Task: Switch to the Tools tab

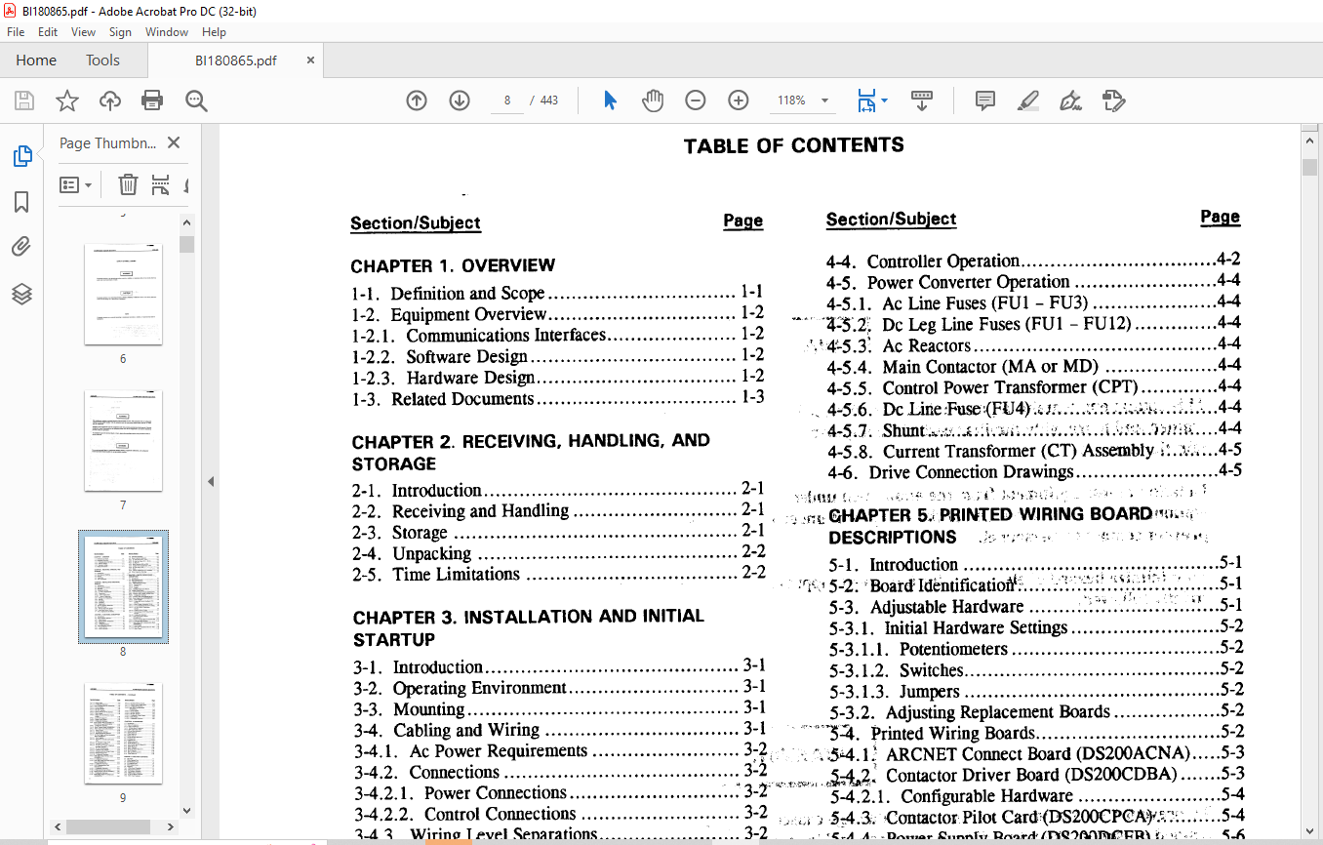Action: (x=102, y=60)
